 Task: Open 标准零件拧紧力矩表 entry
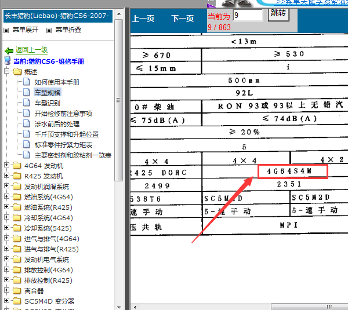63,145
